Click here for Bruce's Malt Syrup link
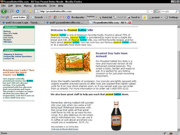Viewport: 180px width, 135px height. tap(65, 129)
